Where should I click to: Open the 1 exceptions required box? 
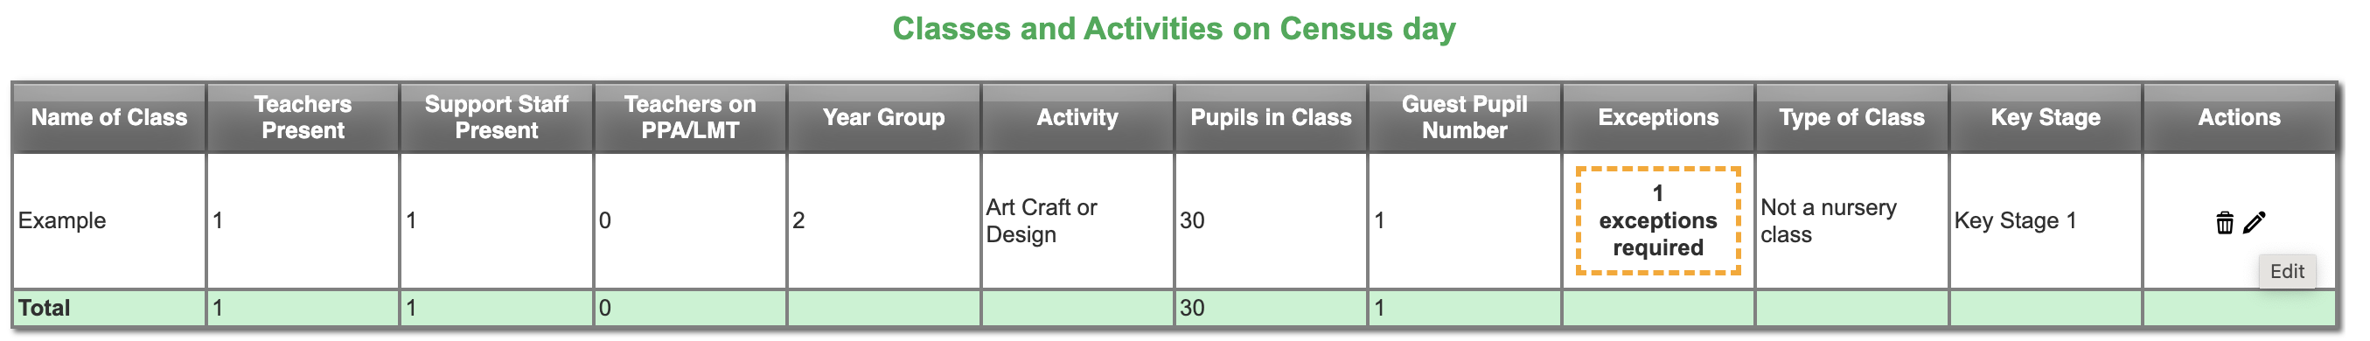(x=1658, y=220)
